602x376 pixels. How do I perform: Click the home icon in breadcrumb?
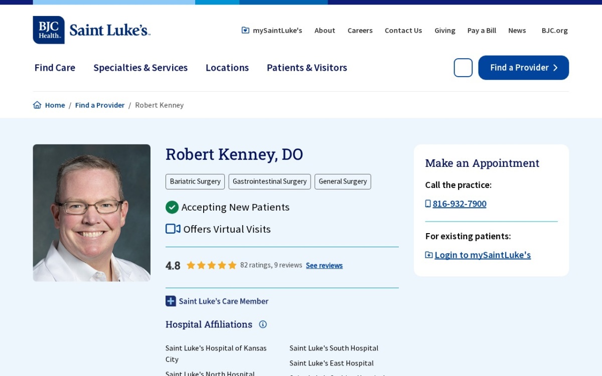[x=37, y=105]
